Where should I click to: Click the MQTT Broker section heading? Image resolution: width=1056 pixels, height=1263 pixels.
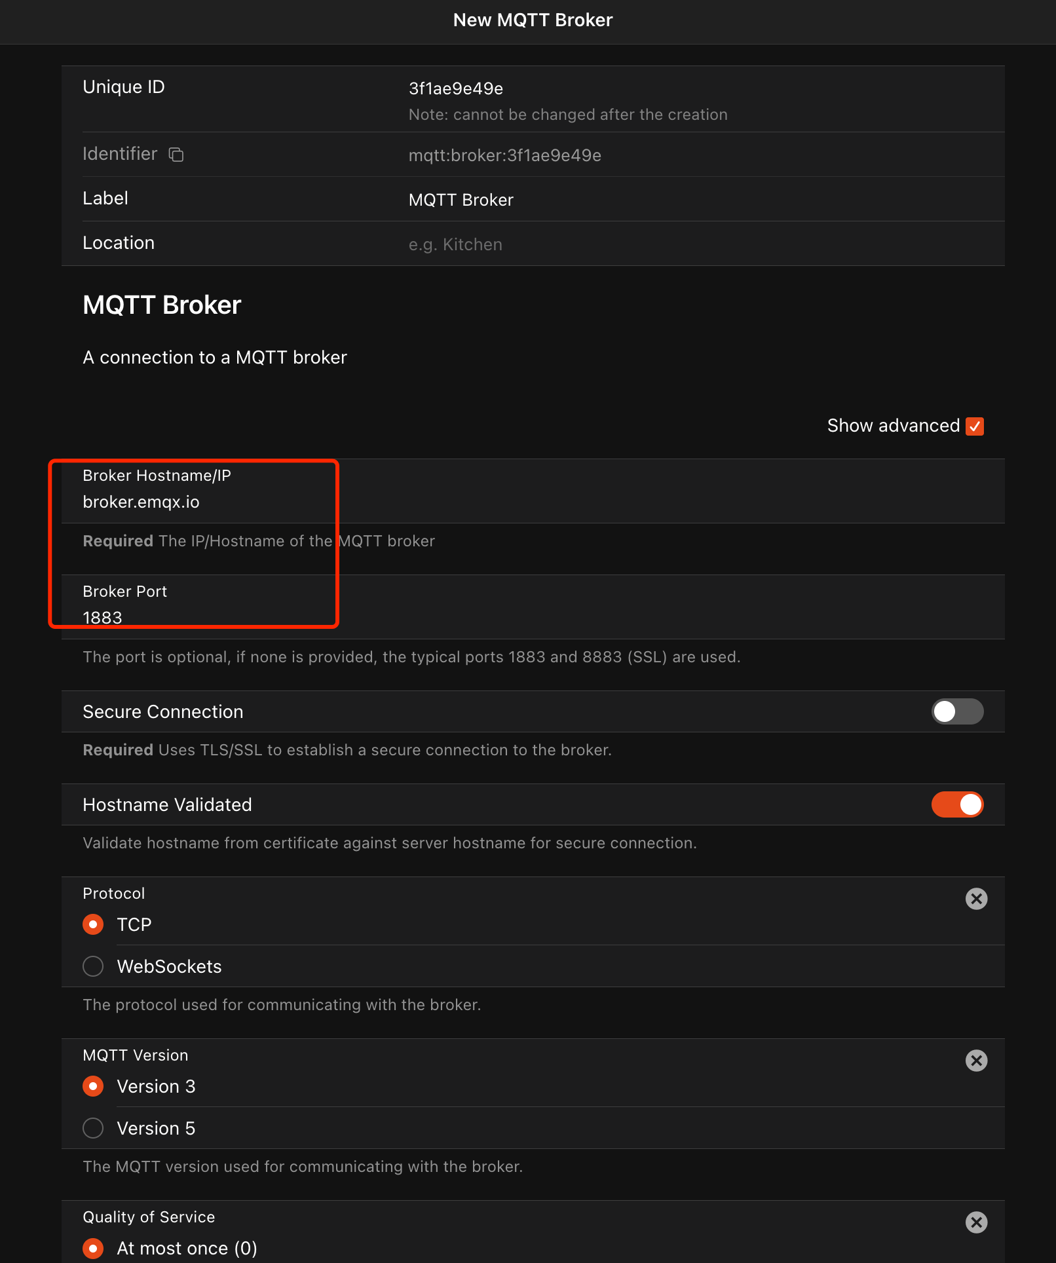coord(161,304)
